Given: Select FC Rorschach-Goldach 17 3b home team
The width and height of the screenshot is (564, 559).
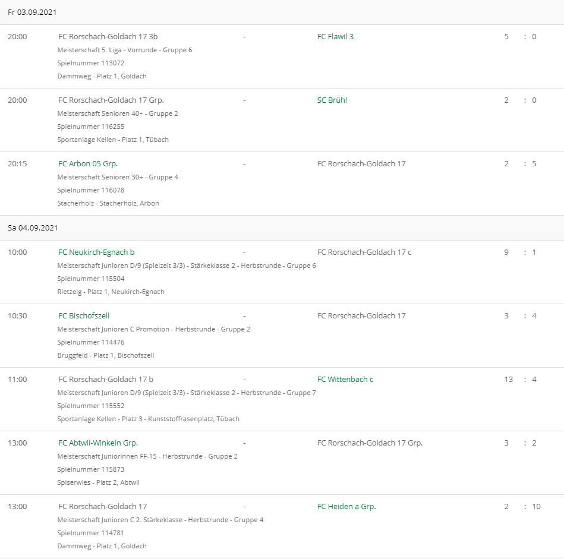Looking at the screenshot, I should point(108,37).
